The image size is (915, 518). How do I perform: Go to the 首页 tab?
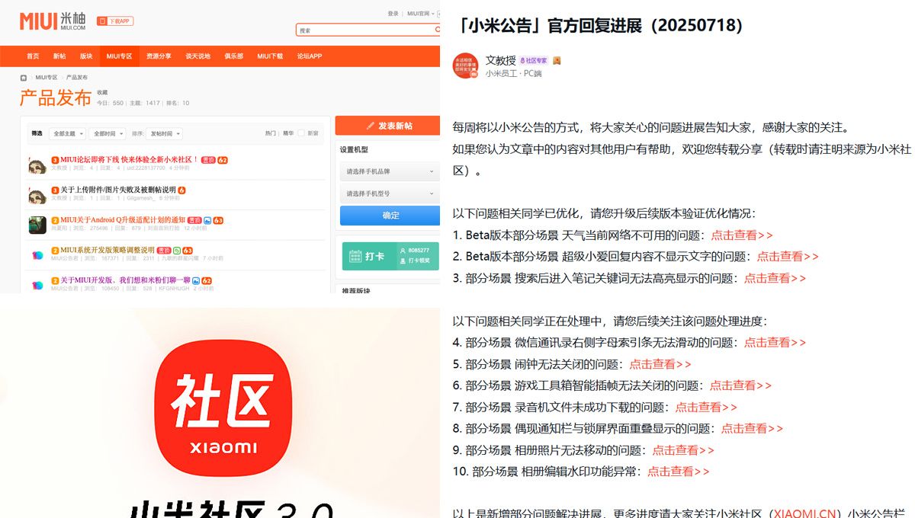click(x=33, y=56)
